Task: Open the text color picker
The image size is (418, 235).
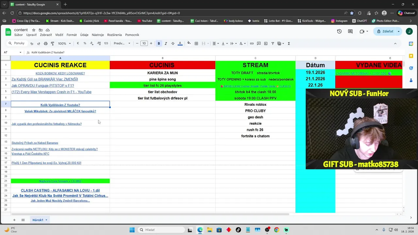Action: [180, 43]
